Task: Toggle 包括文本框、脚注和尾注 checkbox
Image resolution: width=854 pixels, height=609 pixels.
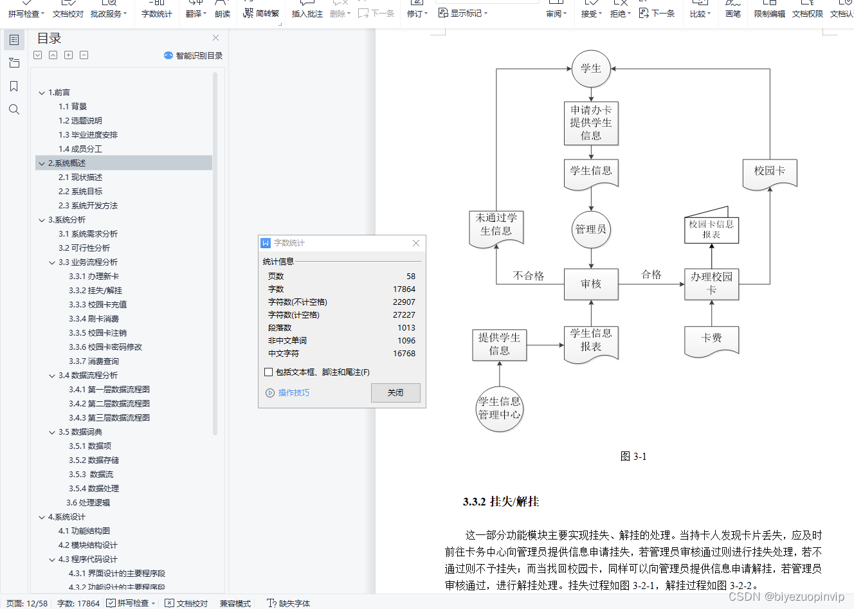Action: (269, 372)
